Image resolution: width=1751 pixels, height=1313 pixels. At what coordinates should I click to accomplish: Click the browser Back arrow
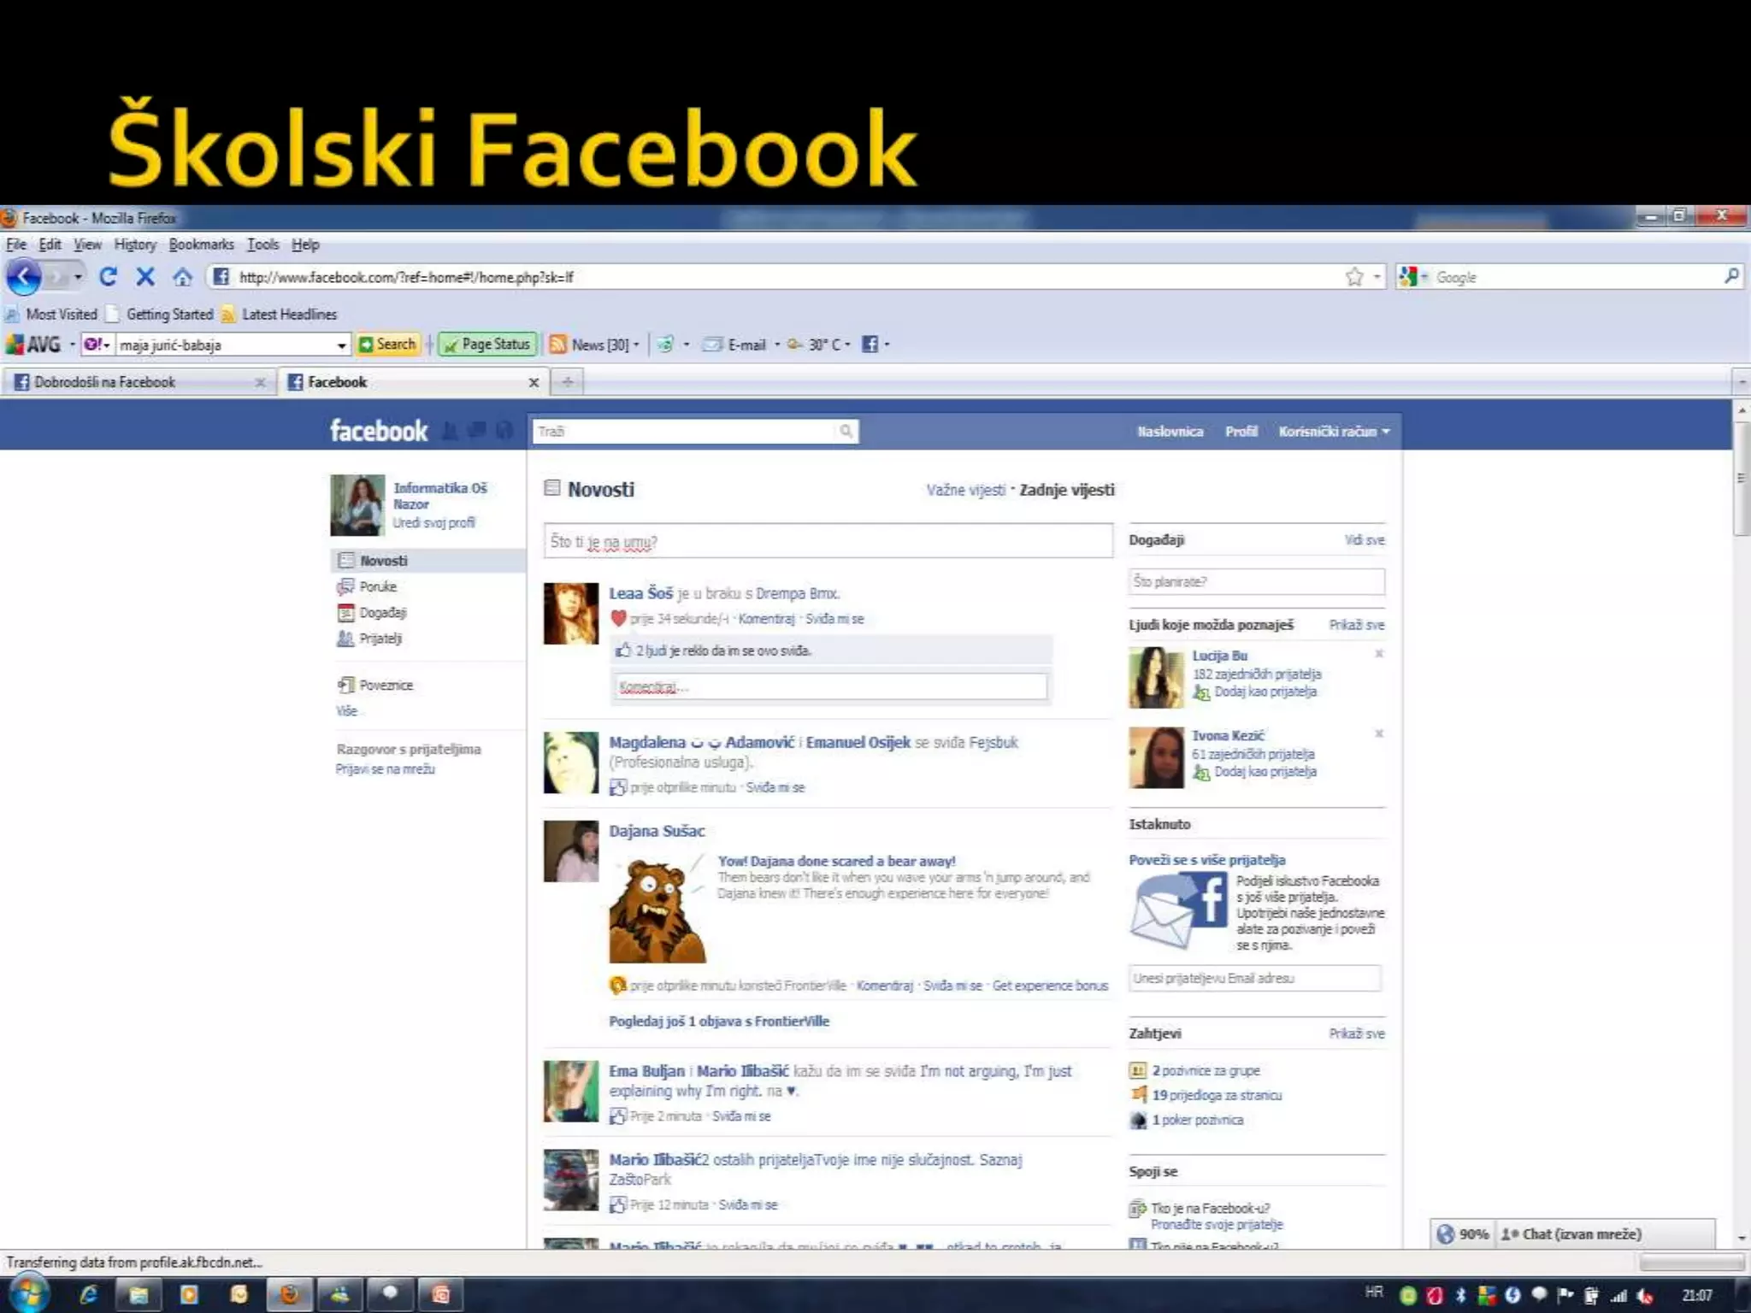pyautogui.click(x=24, y=277)
